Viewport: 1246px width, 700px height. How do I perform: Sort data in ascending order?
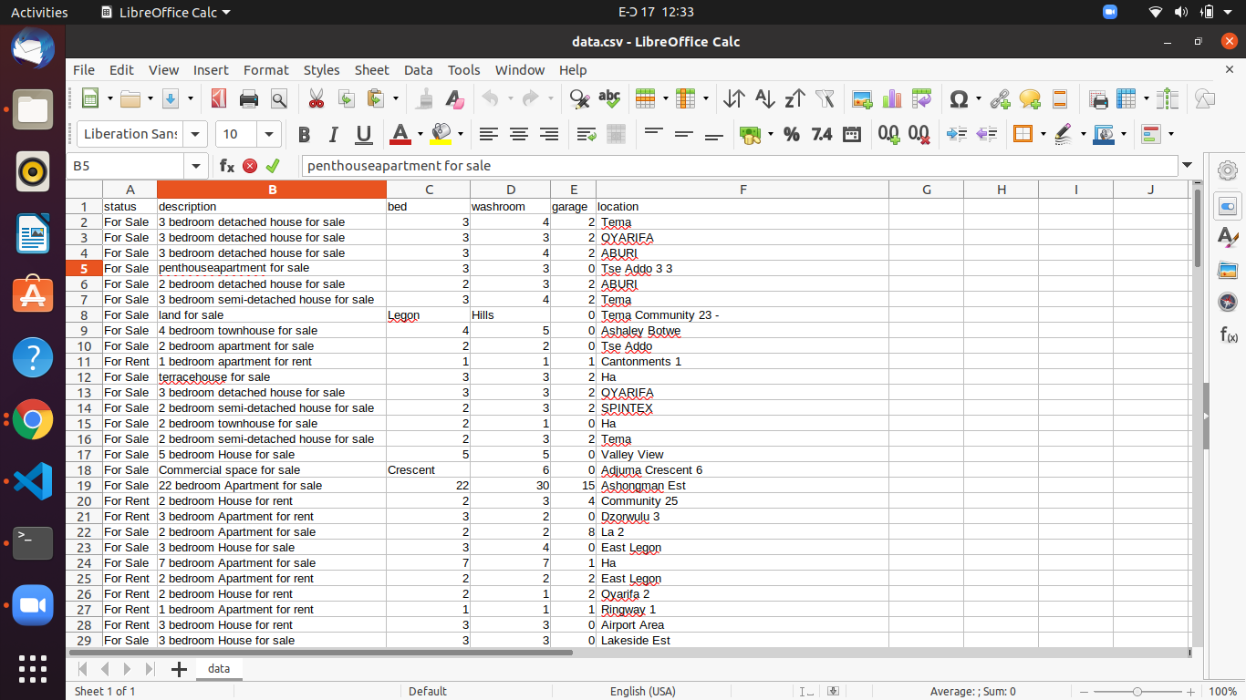764,98
